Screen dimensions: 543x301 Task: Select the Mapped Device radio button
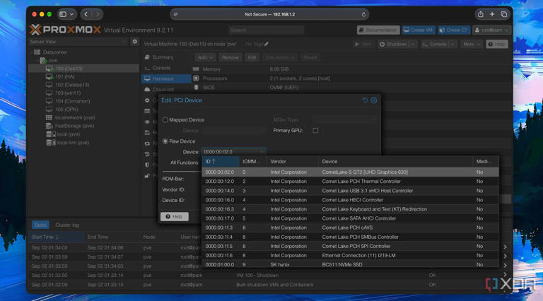coord(165,119)
